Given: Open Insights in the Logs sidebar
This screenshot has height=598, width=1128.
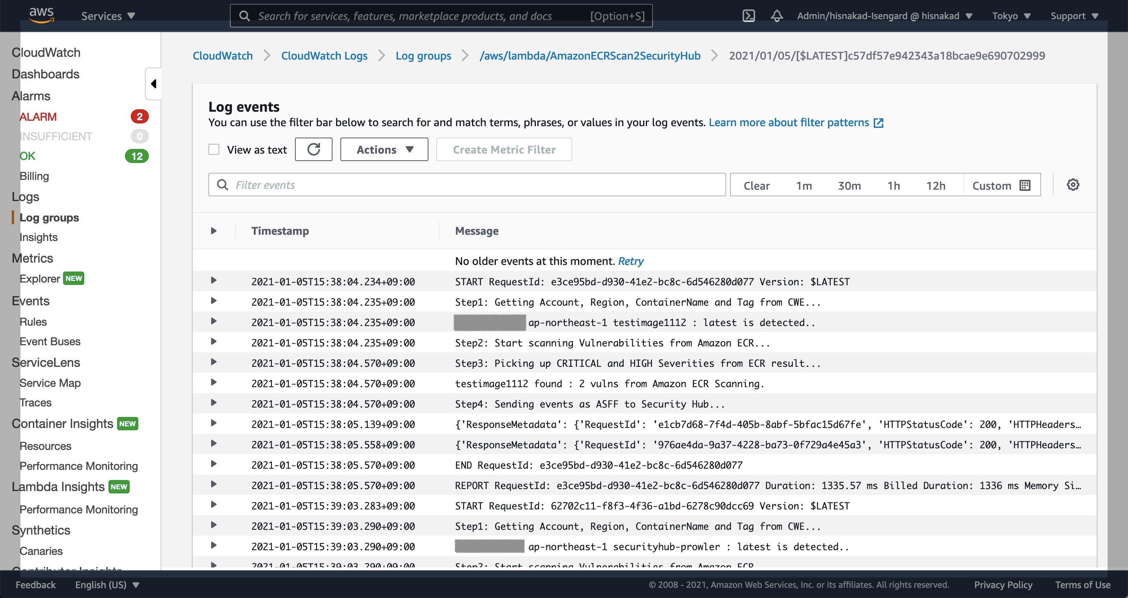Looking at the screenshot, I should pos(38,237).
